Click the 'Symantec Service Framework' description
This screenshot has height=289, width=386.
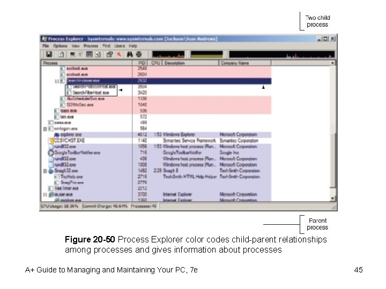[x=190, y=141]
